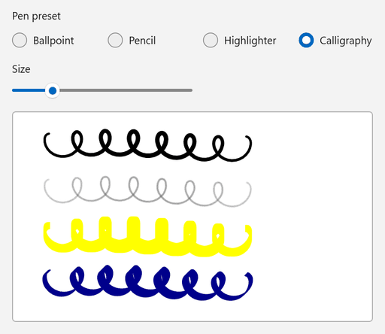Click the 'Size' label
This screenshot has height=334, width=385.
coord(21,69)
